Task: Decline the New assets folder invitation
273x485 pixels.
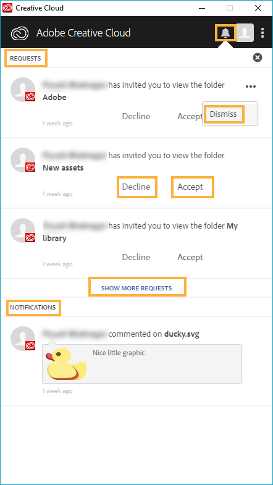Action: pyautogui.click(x=136, y=187)
